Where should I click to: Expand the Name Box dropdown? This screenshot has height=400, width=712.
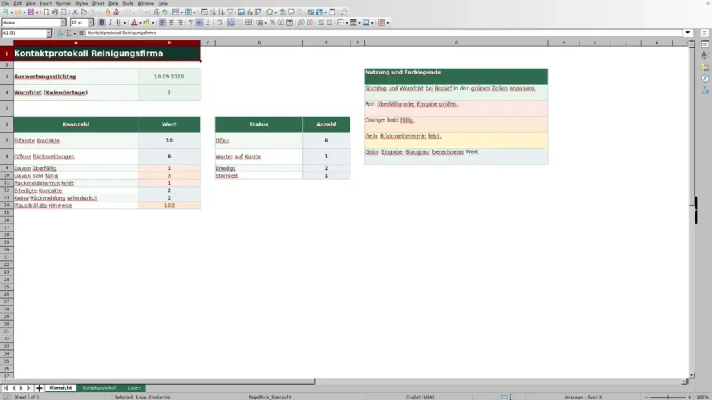point(49,33)
